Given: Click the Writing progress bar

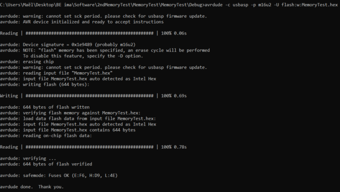Looking at the screenshot, I should click(89, 96).
